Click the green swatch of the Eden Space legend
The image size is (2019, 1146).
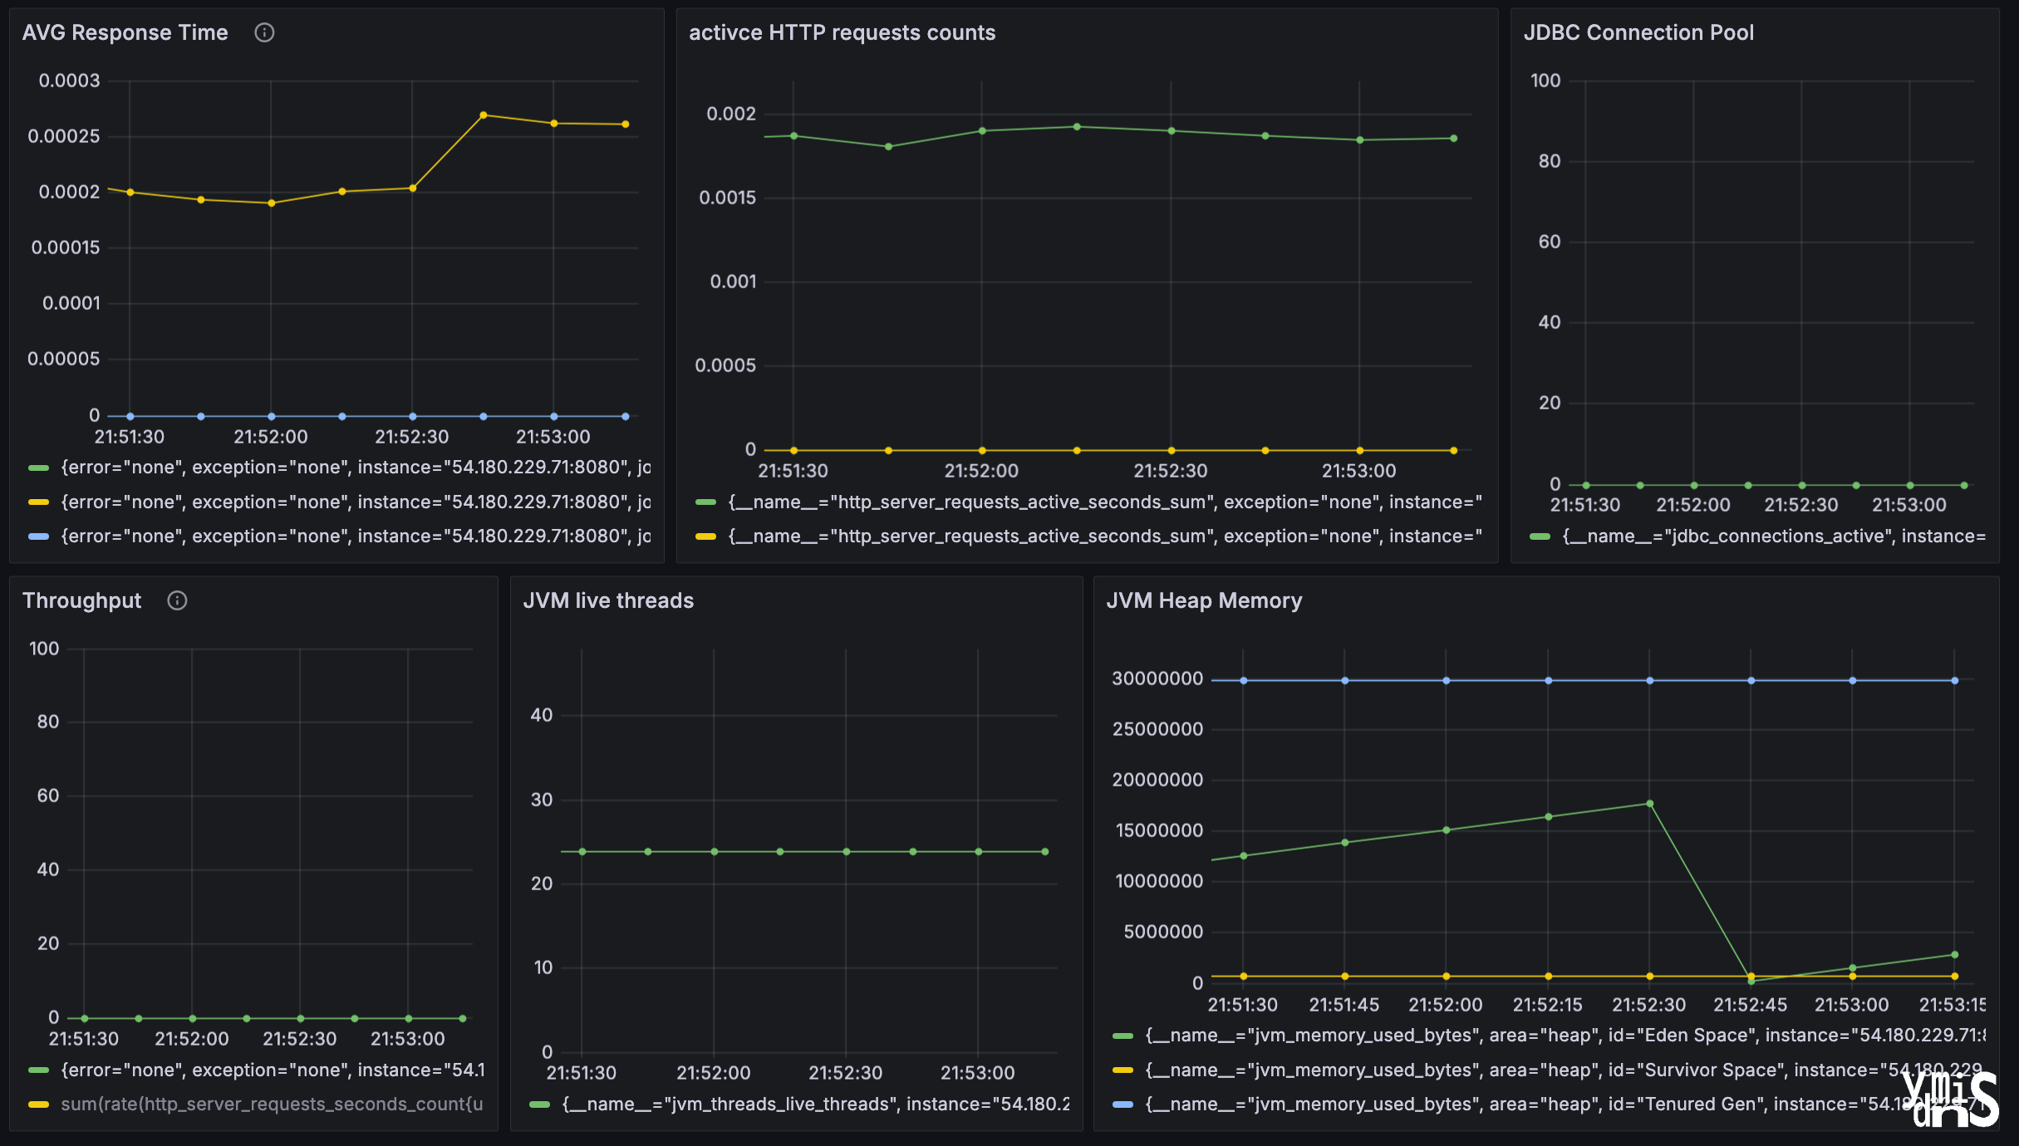tap(1122, 1036)
